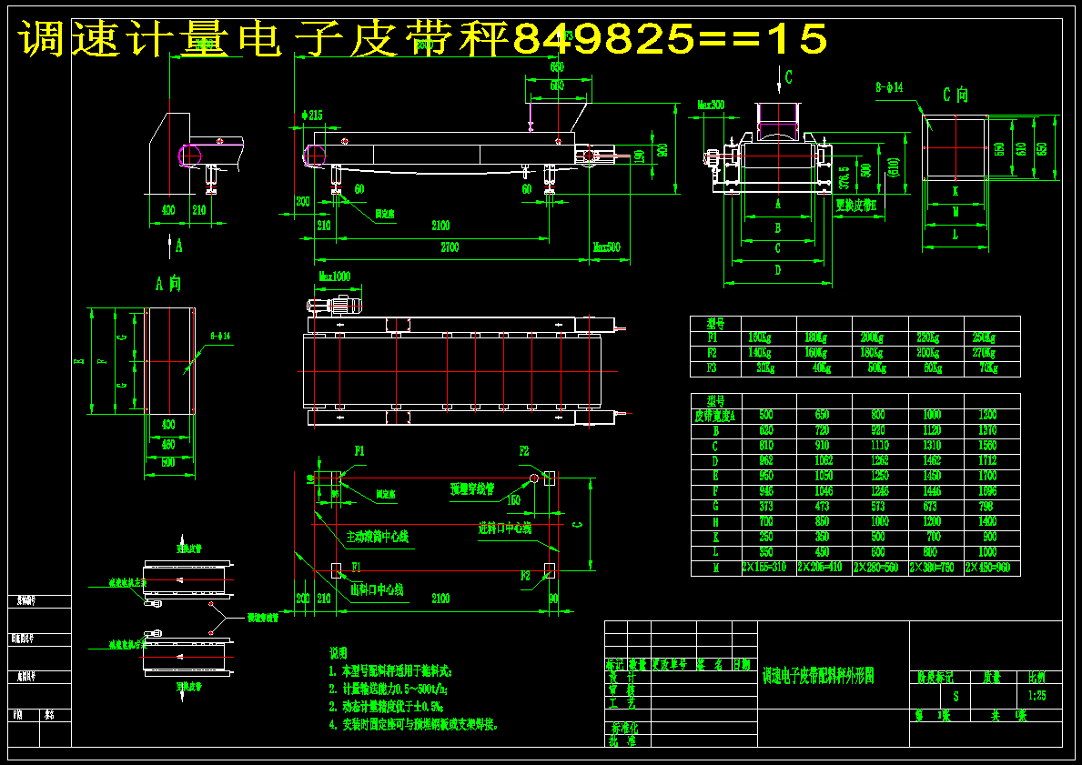The height and width of the screenshot is (765, 1082).
Task: Click the '主动滚筒中心线' label
Action: click(378, 536)
